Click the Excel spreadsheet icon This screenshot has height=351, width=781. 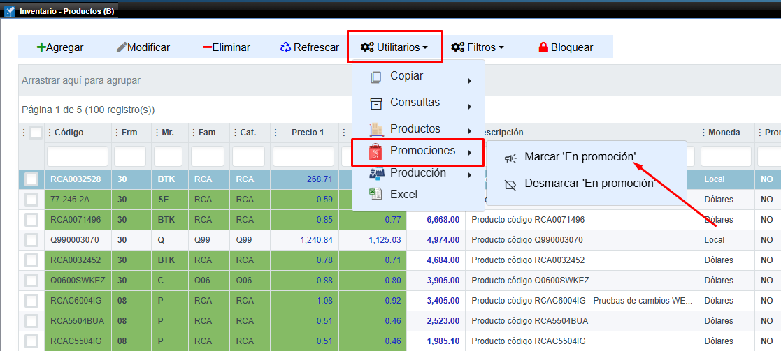pos(376,194)
